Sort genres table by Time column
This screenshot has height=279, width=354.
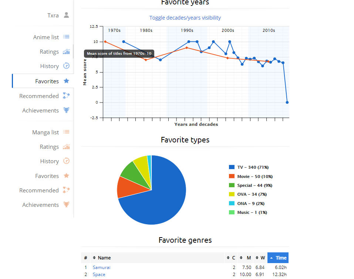278,258
